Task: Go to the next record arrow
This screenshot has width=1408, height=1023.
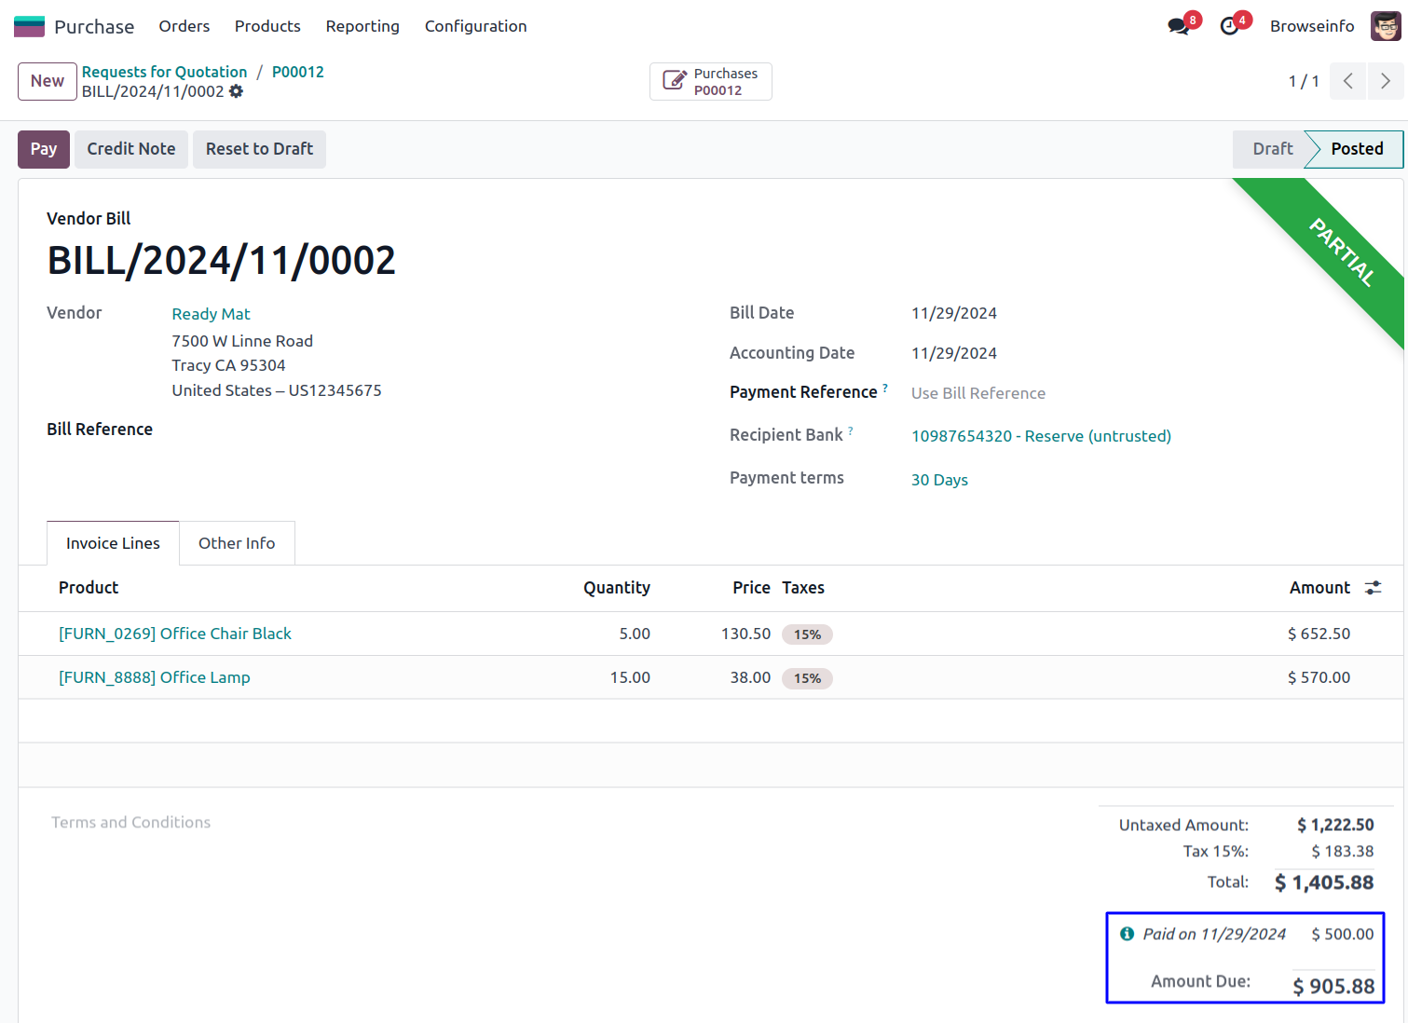Action: click(1385, 81)
